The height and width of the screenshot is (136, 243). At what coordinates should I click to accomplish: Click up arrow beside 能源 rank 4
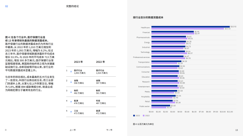coord(71,102)
